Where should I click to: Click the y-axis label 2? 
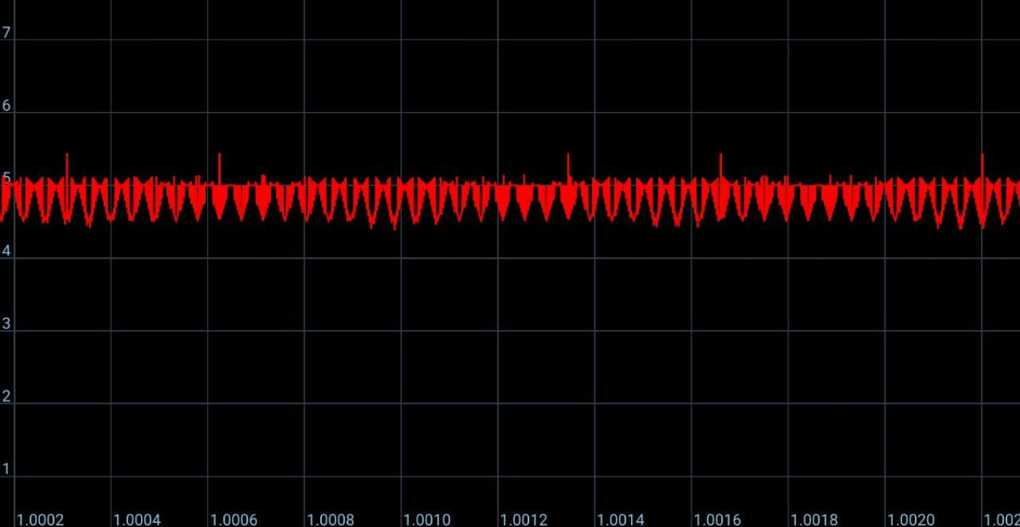pos(6,396)
